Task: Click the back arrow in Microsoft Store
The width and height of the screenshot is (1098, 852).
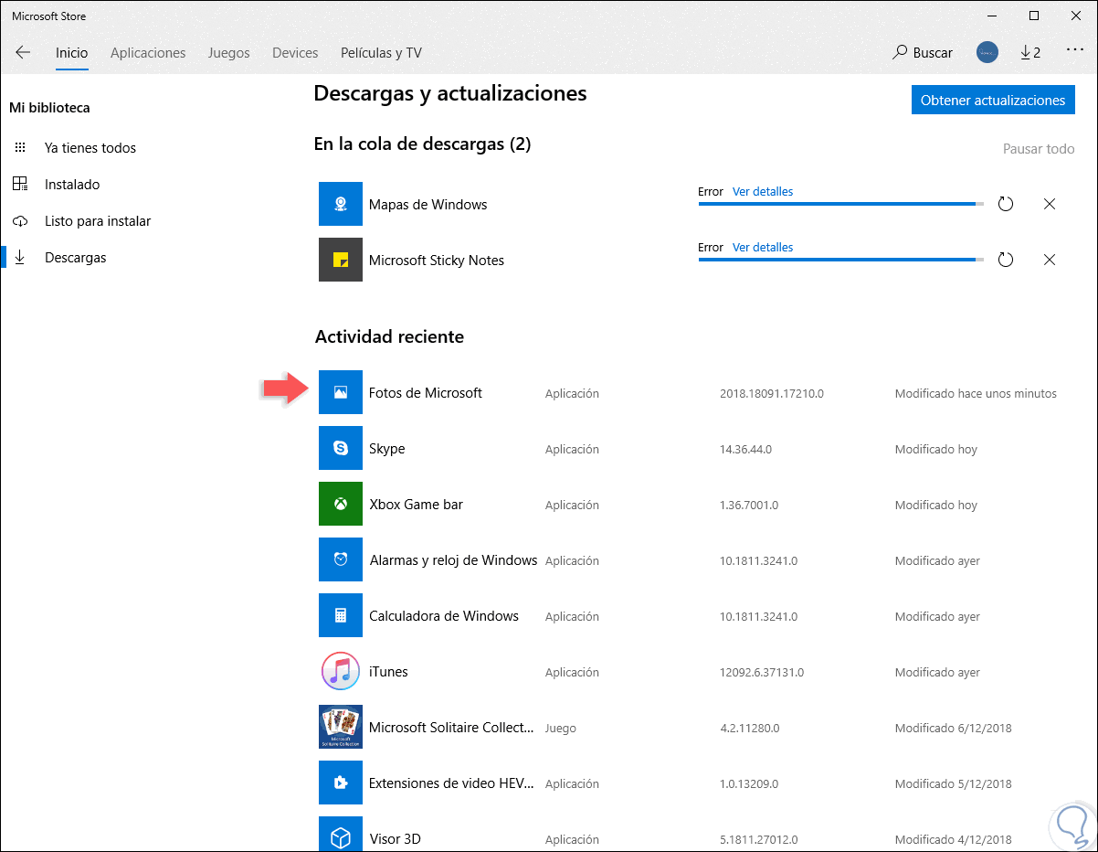Action: pyautogui.click(x=23, y=52)
